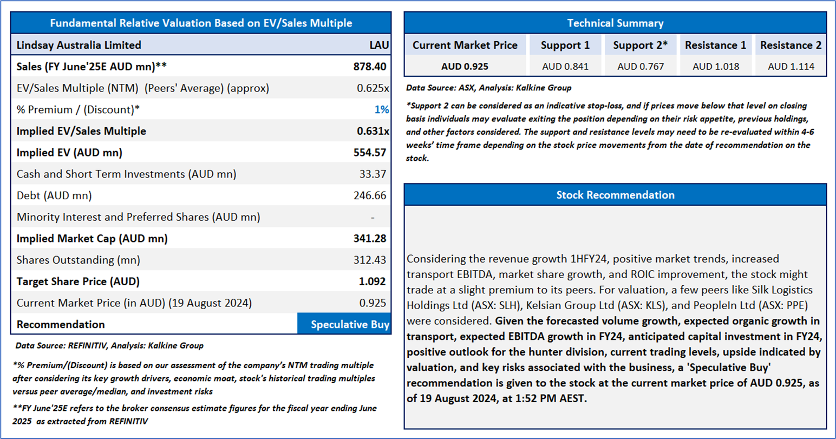This screenshot has height=439, width=836.
Task: Click the 'Resistance 2' column header
Action: pos(791,45)
